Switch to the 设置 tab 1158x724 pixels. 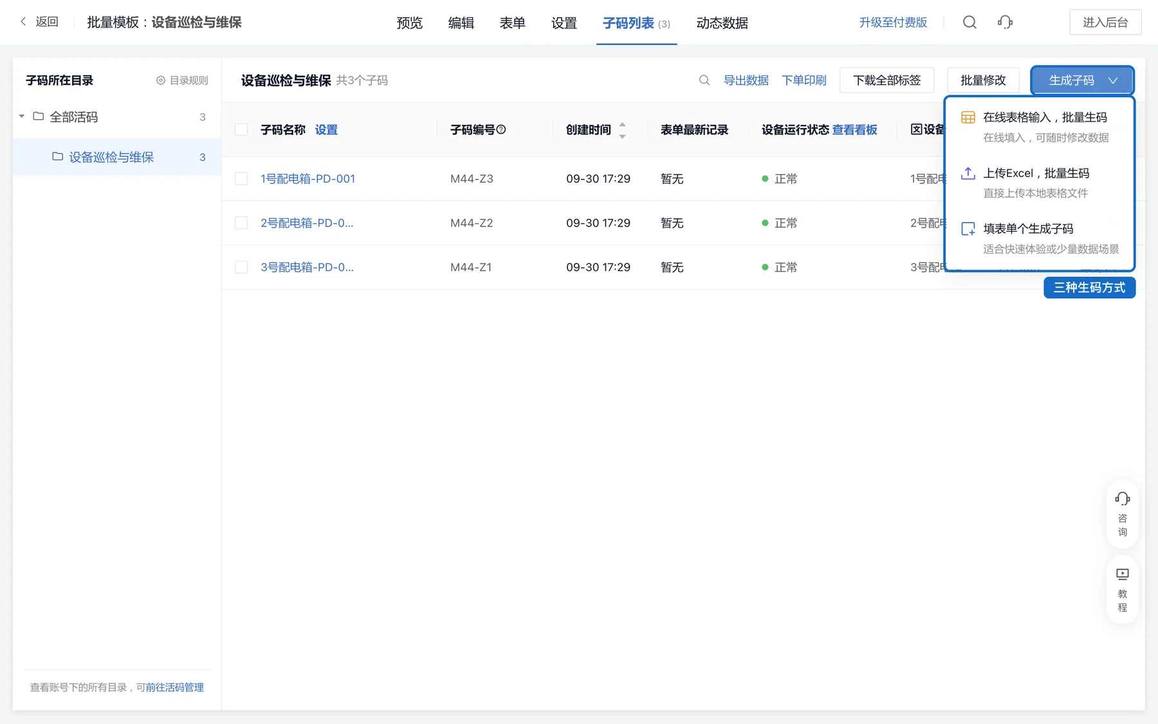pyautogui.click(x=564, y=23)
